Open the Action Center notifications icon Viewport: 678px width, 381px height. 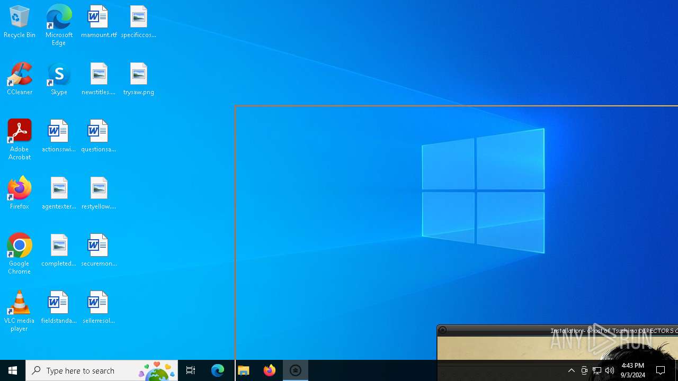point(661,370)
